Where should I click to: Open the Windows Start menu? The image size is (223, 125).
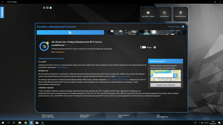3,123
